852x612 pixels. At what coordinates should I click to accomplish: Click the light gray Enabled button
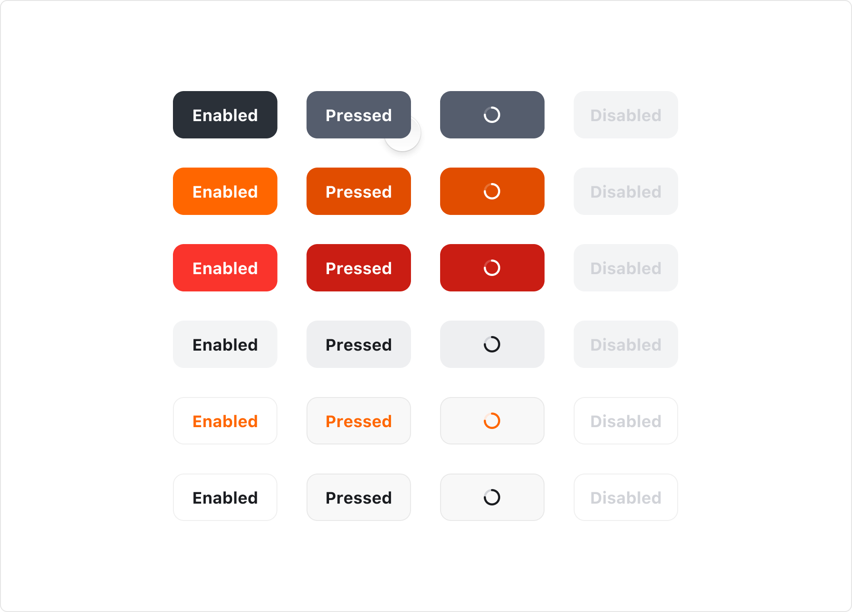pyautogui.click(x=225, y=344)
